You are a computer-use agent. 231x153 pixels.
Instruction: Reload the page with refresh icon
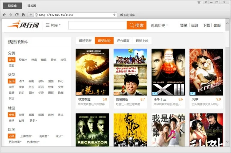17,15
